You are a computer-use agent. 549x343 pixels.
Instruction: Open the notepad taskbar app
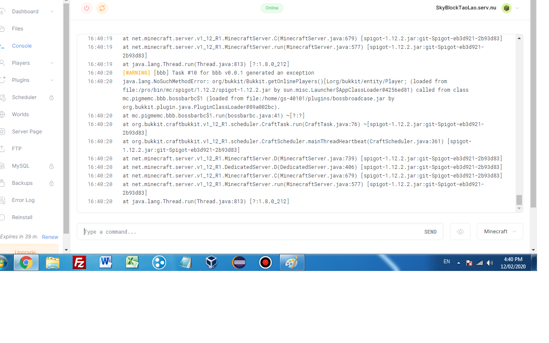[x=186, y=262]
